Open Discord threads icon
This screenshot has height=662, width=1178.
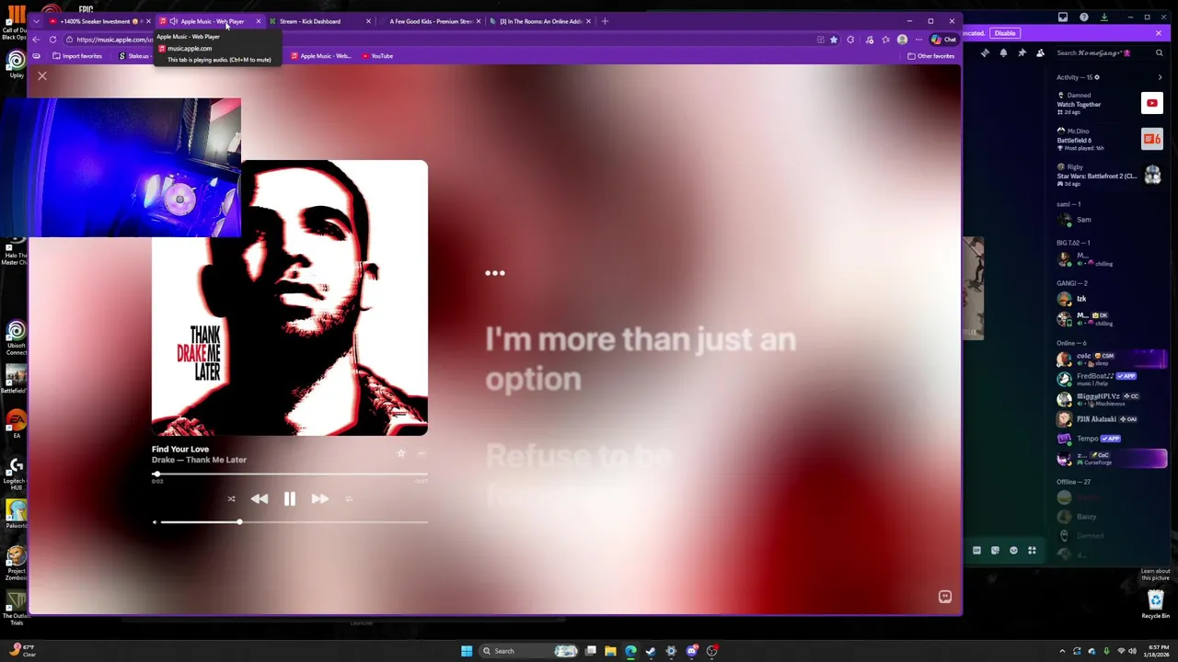click(985, 53)
